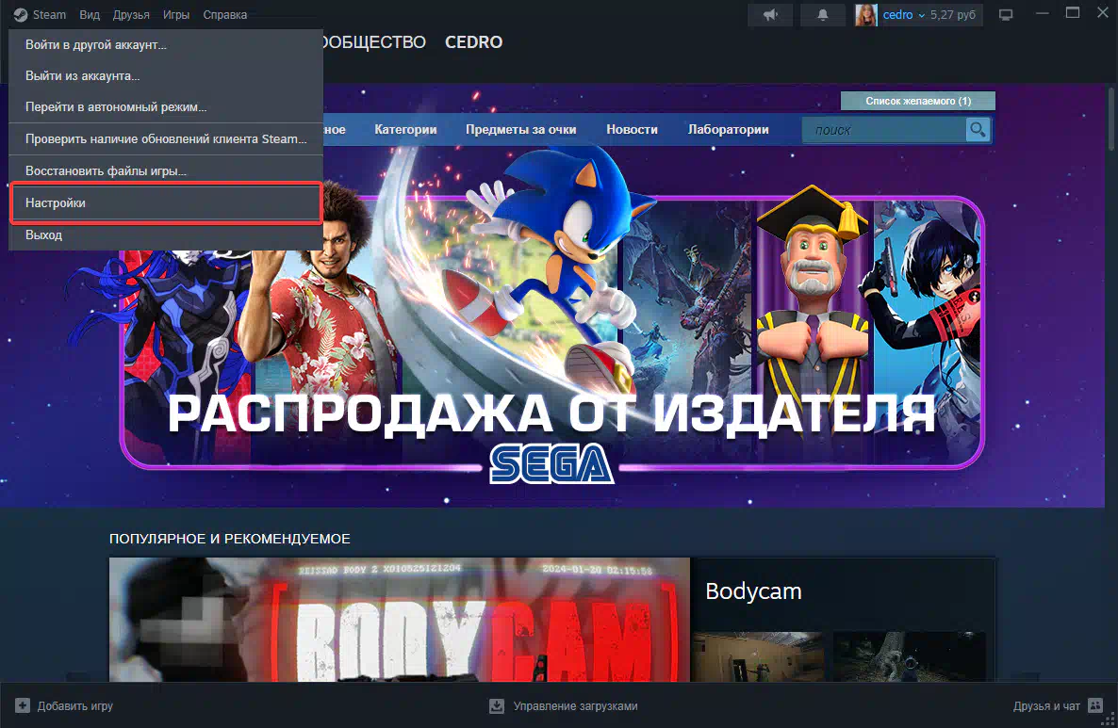
Task: Click the store search field
Action: coord(884,130)
